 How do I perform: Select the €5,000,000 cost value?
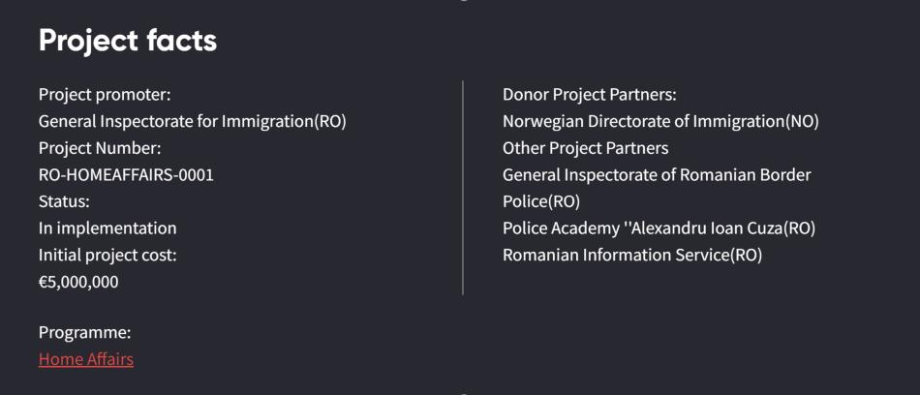[78, 283]
